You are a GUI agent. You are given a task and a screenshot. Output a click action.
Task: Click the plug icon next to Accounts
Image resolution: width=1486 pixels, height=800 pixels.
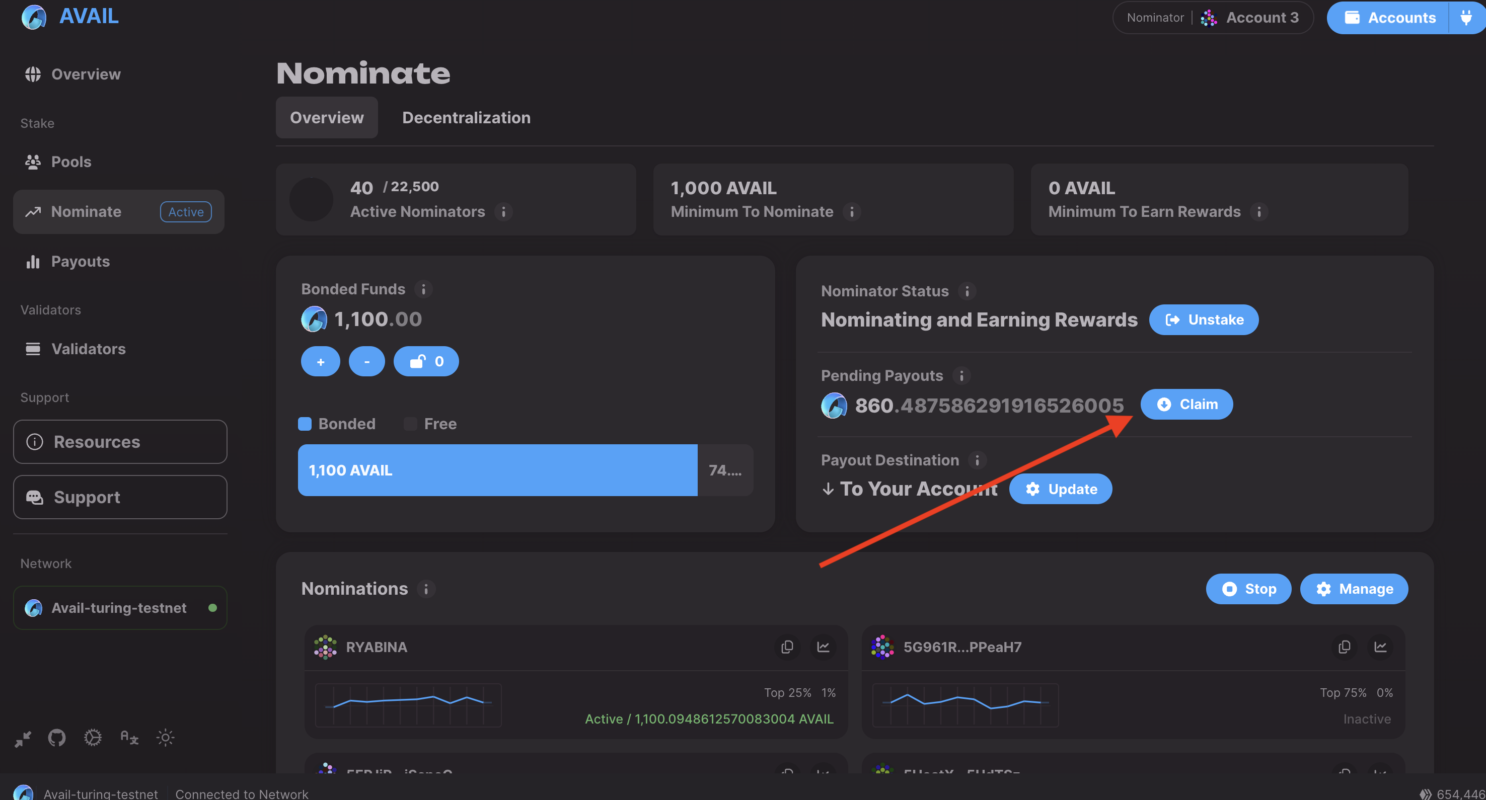click(x=1466, y=17)
